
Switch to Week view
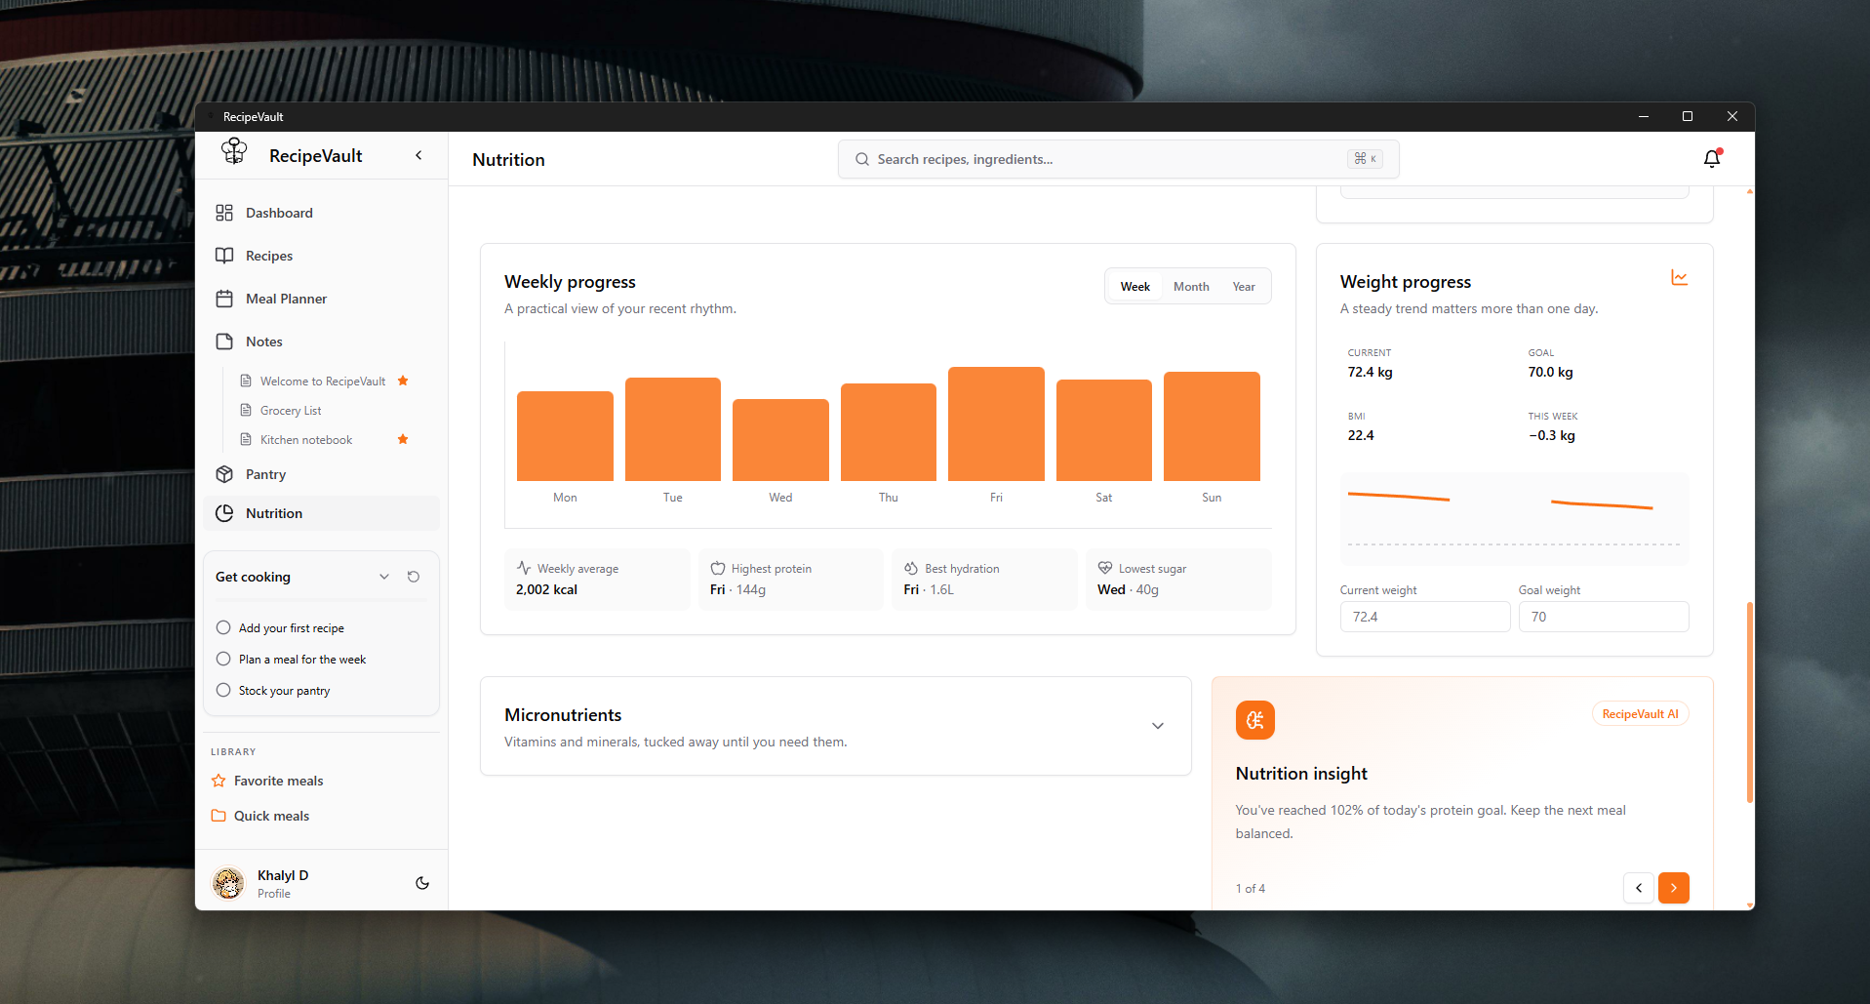1135,287
